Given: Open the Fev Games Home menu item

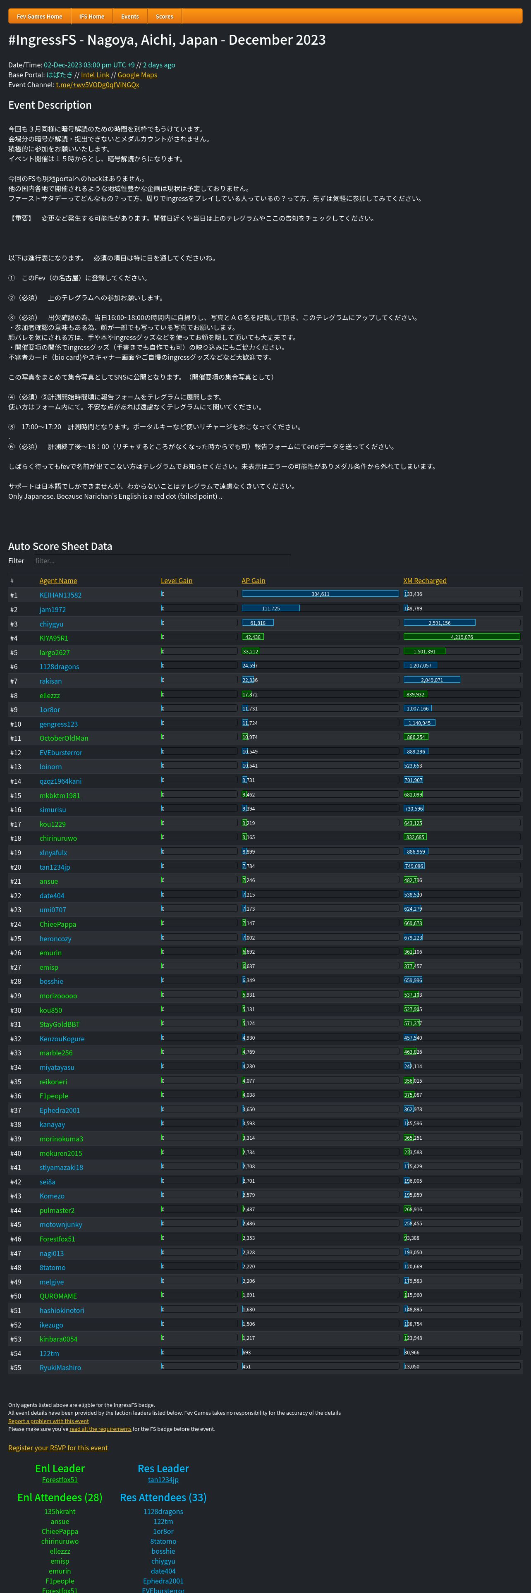Looking at the screenshot, I should tap(40, 16).
